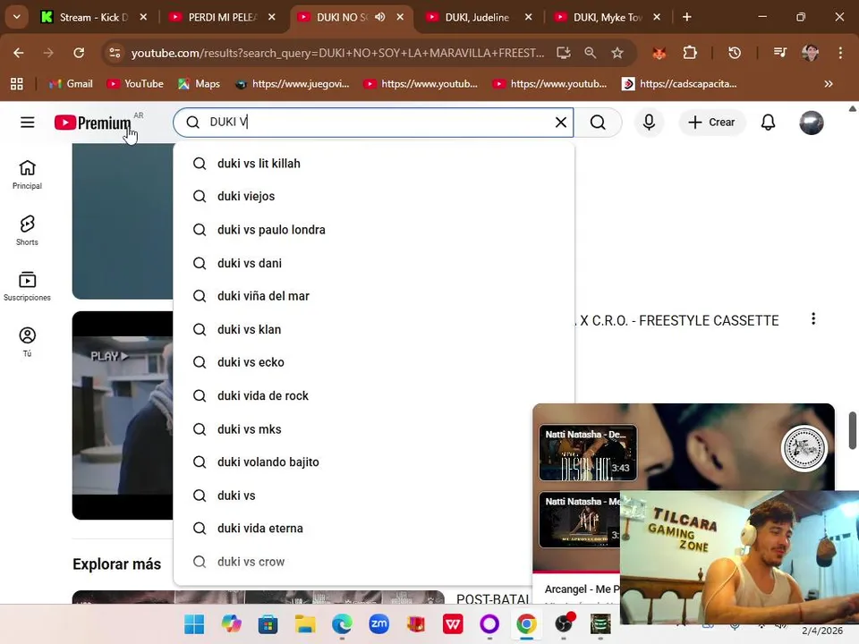Viewport: 859px width, 644px height.
Task: Mute the DUKI NO SOY tab audio
Action: tap(379, 17)
